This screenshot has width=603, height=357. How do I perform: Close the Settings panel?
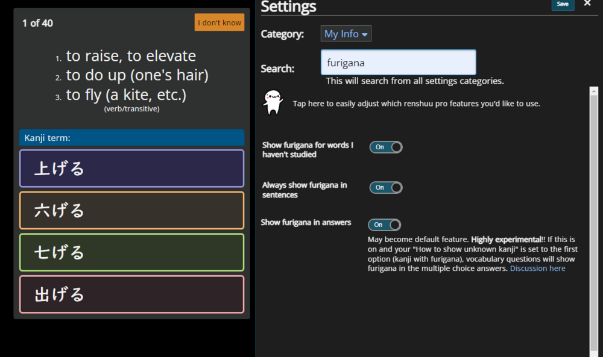(x=587, y=4)
